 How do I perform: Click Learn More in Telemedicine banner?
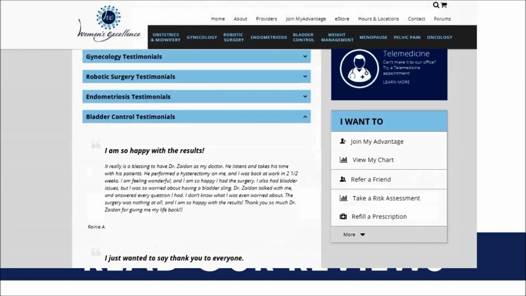(x=396, y=82)
